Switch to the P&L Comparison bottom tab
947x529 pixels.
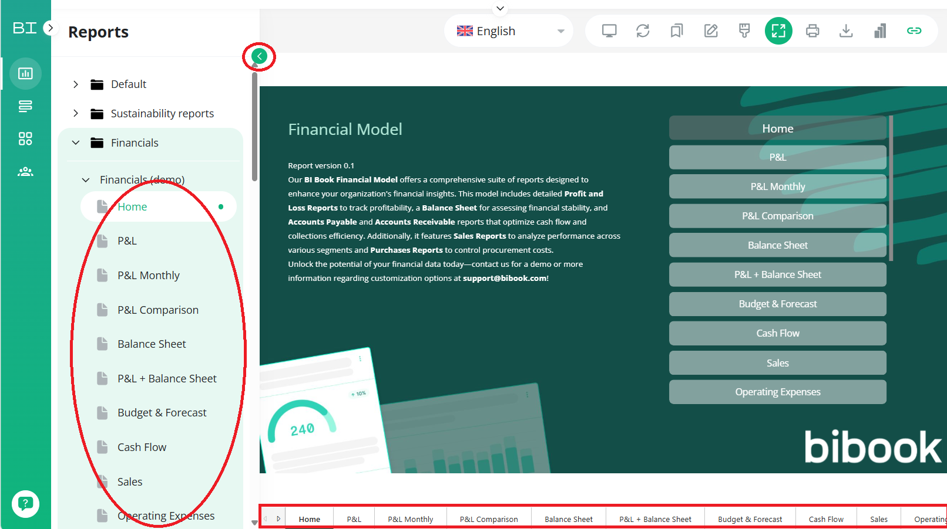coord(489,519)
